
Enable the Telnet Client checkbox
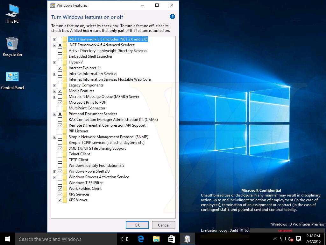pyautogui.click(x=60, y=154)
